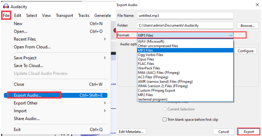The width and height of the screenshot is (262, 137).
Task: Expand the Save Project submenu
Action: click(x=55, y=58)
